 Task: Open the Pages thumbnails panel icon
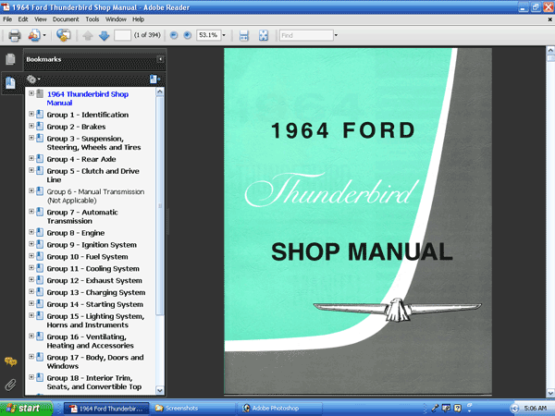[10, 59]
